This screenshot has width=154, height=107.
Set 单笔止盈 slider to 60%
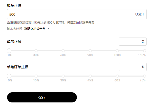pos(63,51)
